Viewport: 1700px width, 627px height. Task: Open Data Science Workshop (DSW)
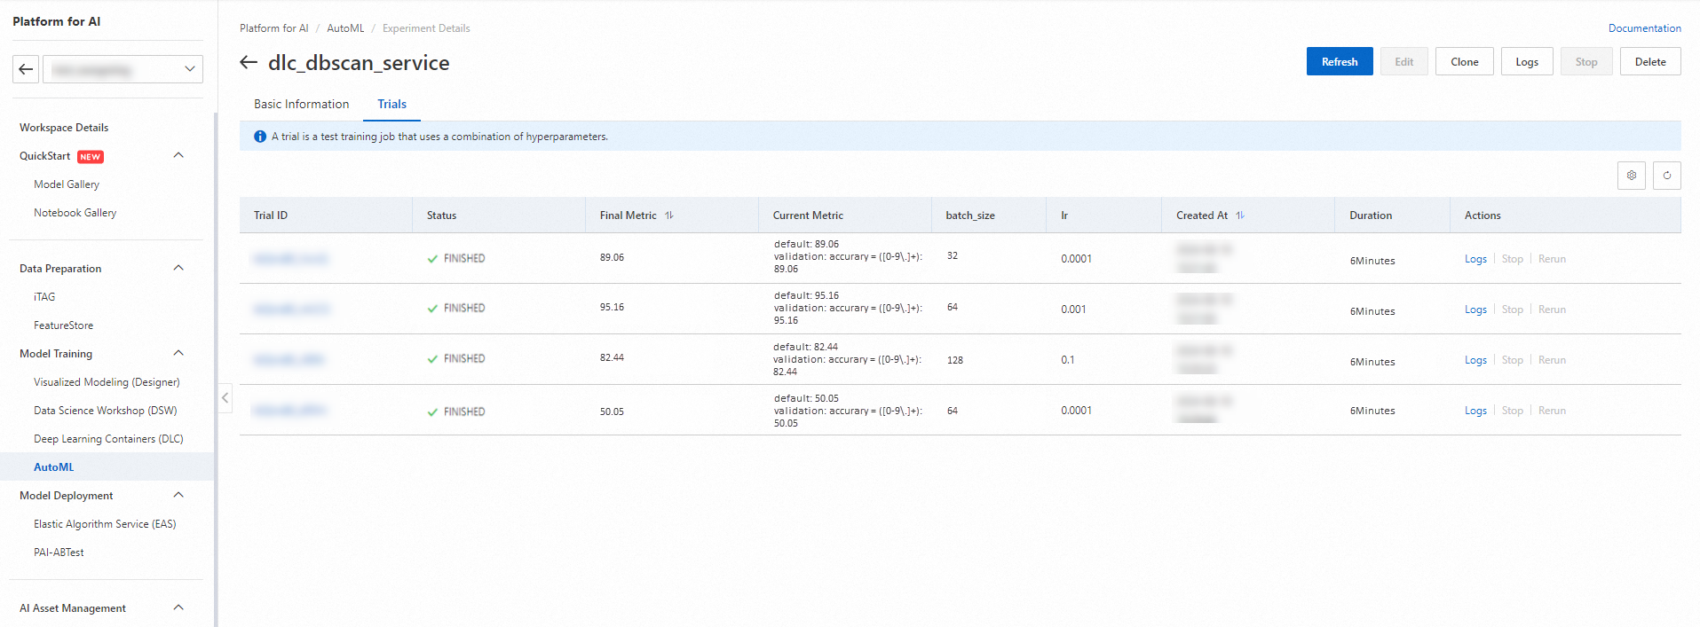[x=105, y=411]
